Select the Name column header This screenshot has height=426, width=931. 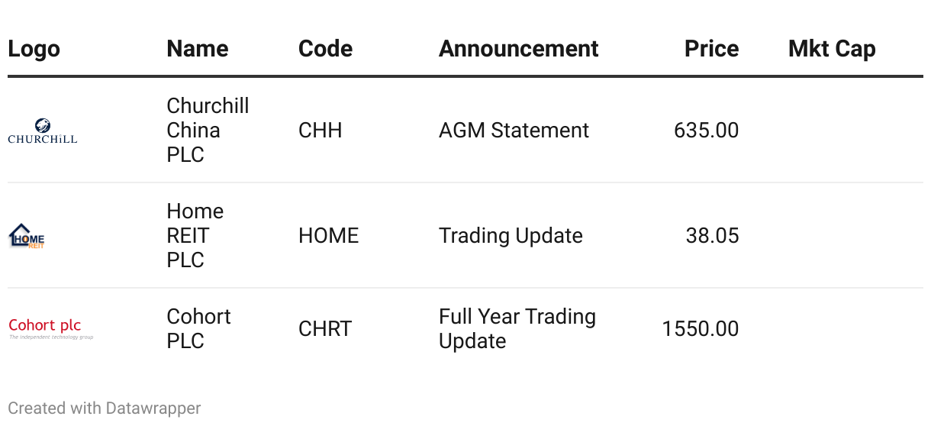tap(197, 49)
